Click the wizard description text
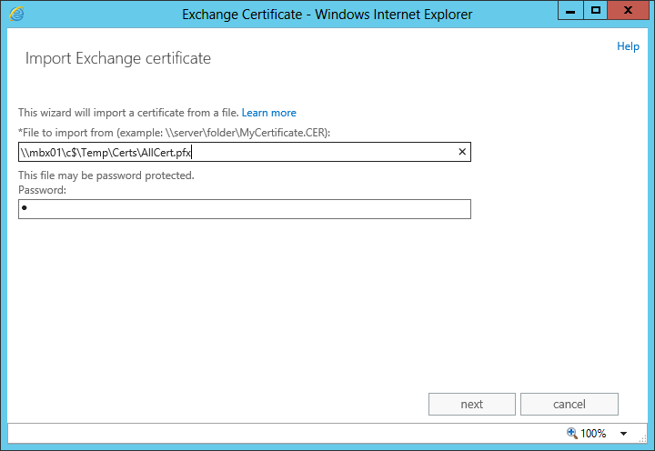655x451 pixels. tap(128, 113)
